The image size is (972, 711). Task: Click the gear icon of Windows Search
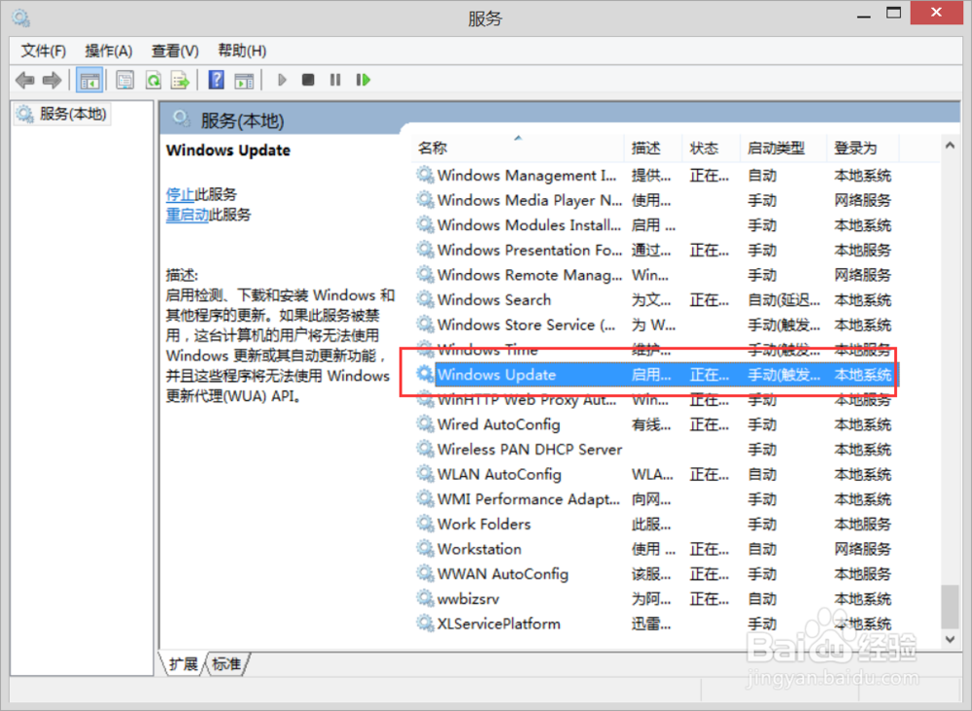(426, 300)
